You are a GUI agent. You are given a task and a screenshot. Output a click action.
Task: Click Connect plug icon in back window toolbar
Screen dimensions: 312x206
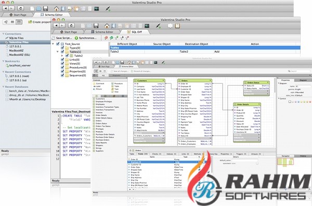tap(108, 8)
